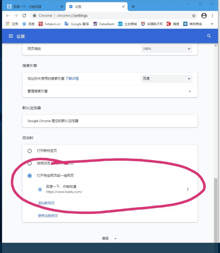The height and width of the screenshot is (253, 220).
Task: Open the 唯样商城 bookmark
Action: (x=192, y=24)
